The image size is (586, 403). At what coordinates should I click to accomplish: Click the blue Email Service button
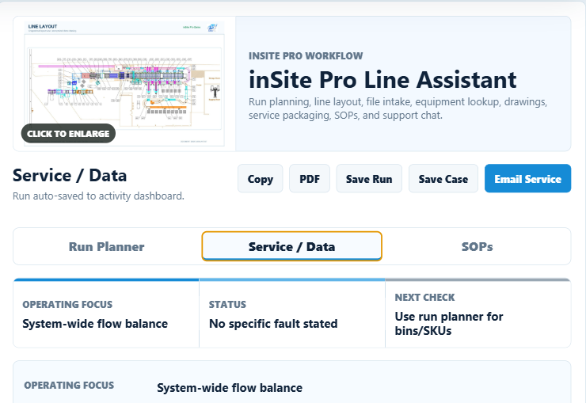527,178
